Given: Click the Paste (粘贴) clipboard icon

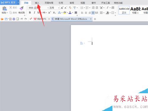Looking at the screenshot, I should click(4, 9).
